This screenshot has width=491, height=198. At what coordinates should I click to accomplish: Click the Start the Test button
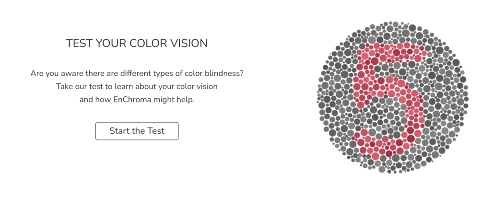pyautogui.click(x=137, y=131)
